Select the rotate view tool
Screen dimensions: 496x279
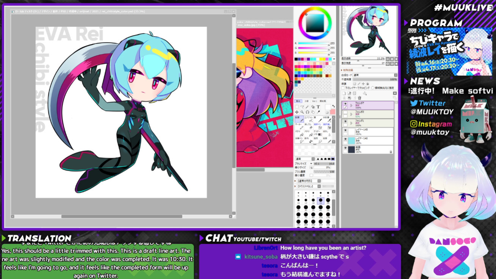(307, 112)
